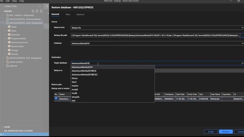Toggle the Target database dropdown arrow

click(x=242, y=63)
